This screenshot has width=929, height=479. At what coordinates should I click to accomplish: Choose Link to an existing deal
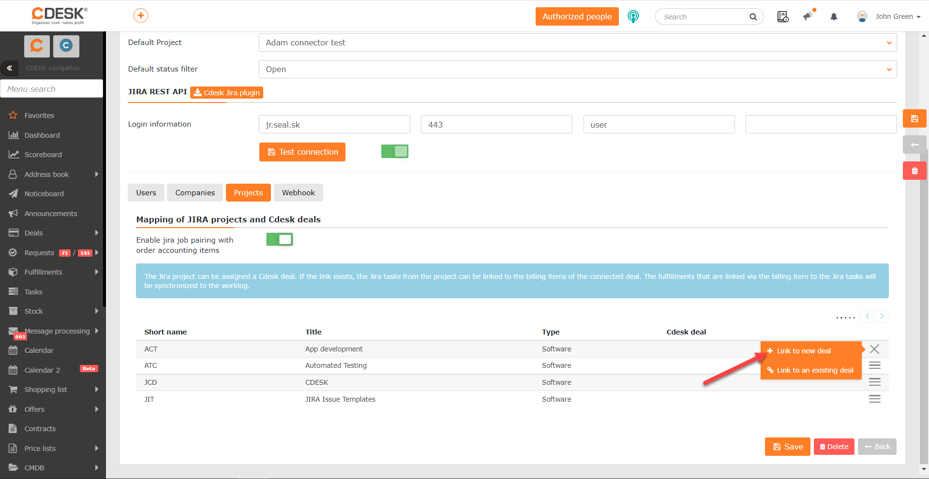click(x=811, y=370)
